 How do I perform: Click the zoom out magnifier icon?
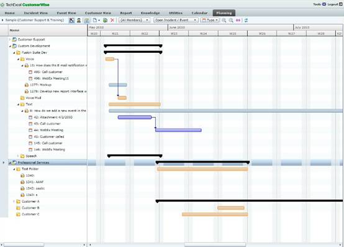pos(231,20)
